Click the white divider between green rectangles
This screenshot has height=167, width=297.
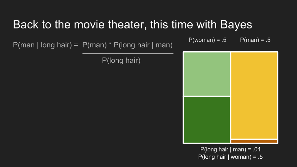207,96
